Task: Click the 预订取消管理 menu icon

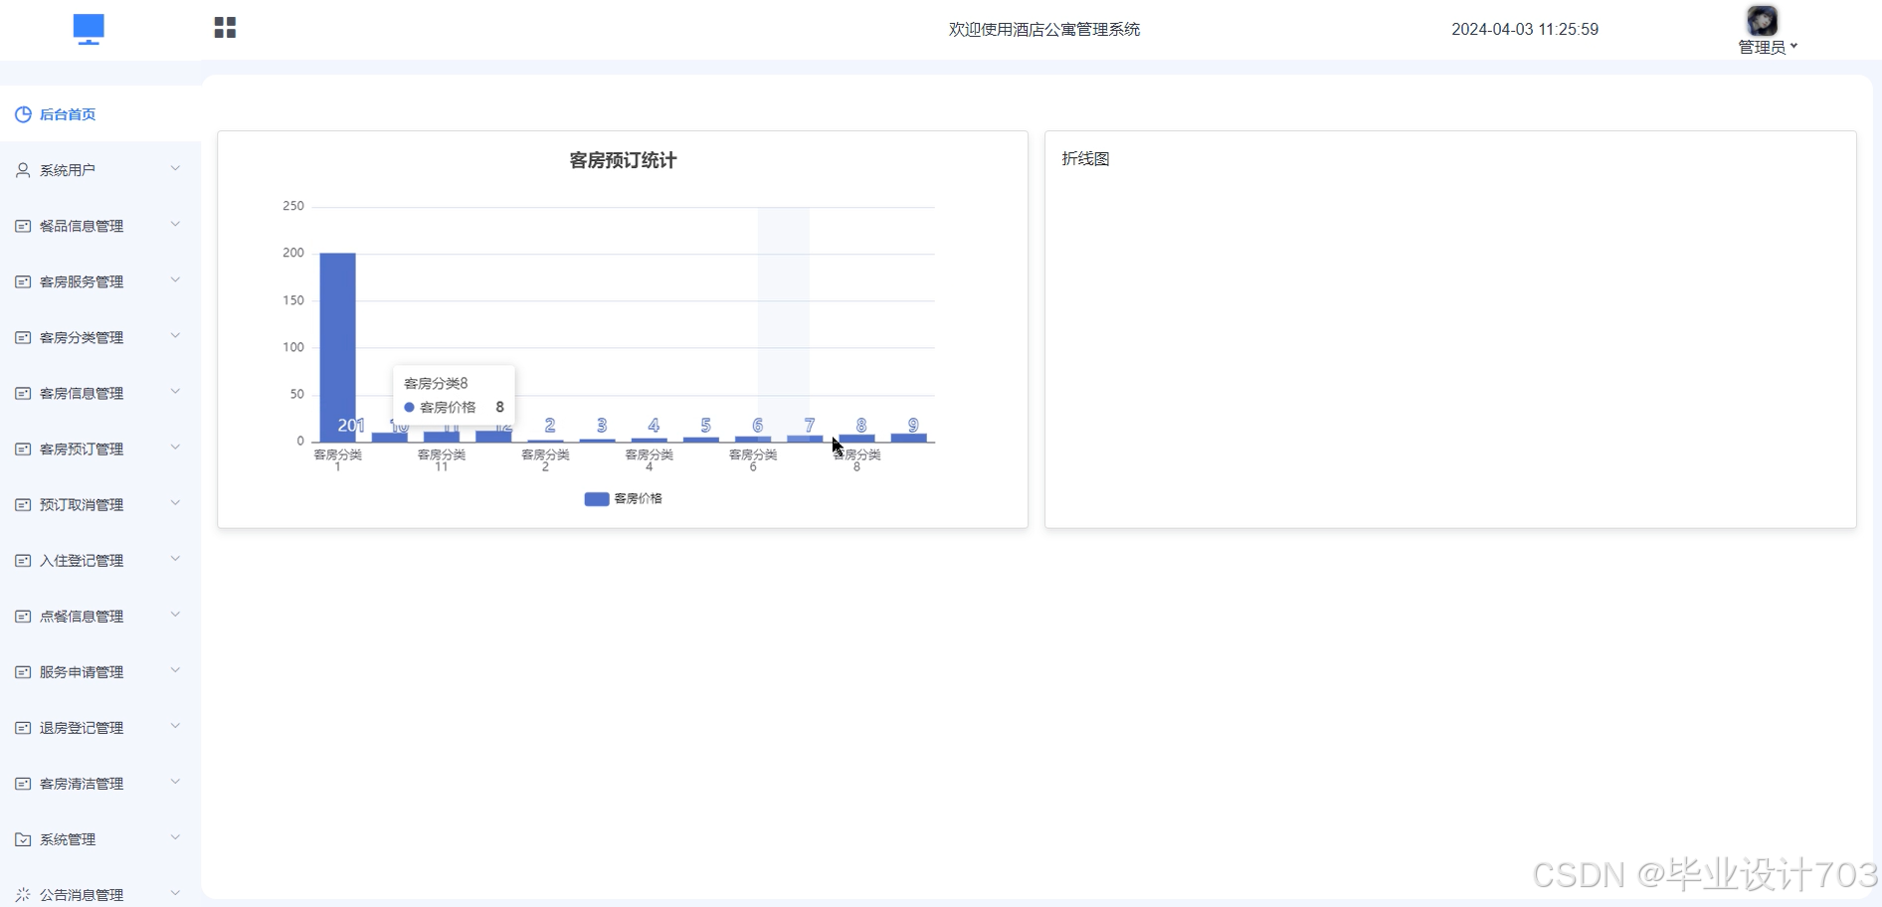Action: pos(23,504)
